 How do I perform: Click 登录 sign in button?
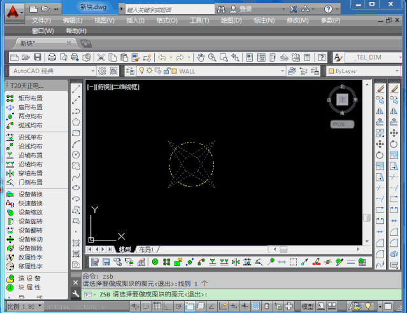tap(245, 9)
